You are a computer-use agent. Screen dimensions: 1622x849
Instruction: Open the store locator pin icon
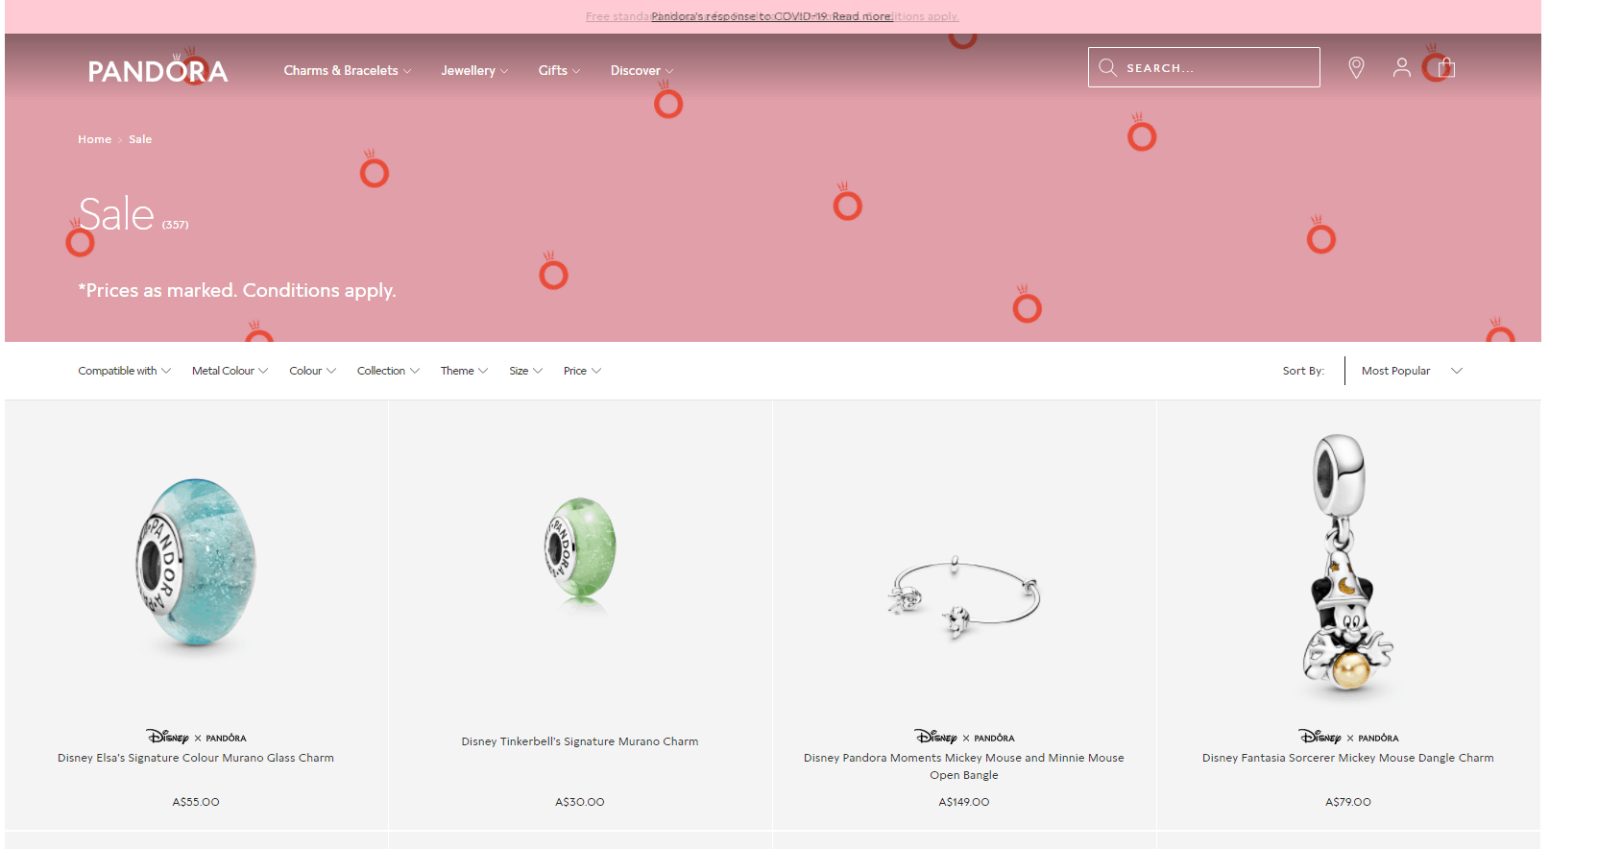pos(1356,67)
